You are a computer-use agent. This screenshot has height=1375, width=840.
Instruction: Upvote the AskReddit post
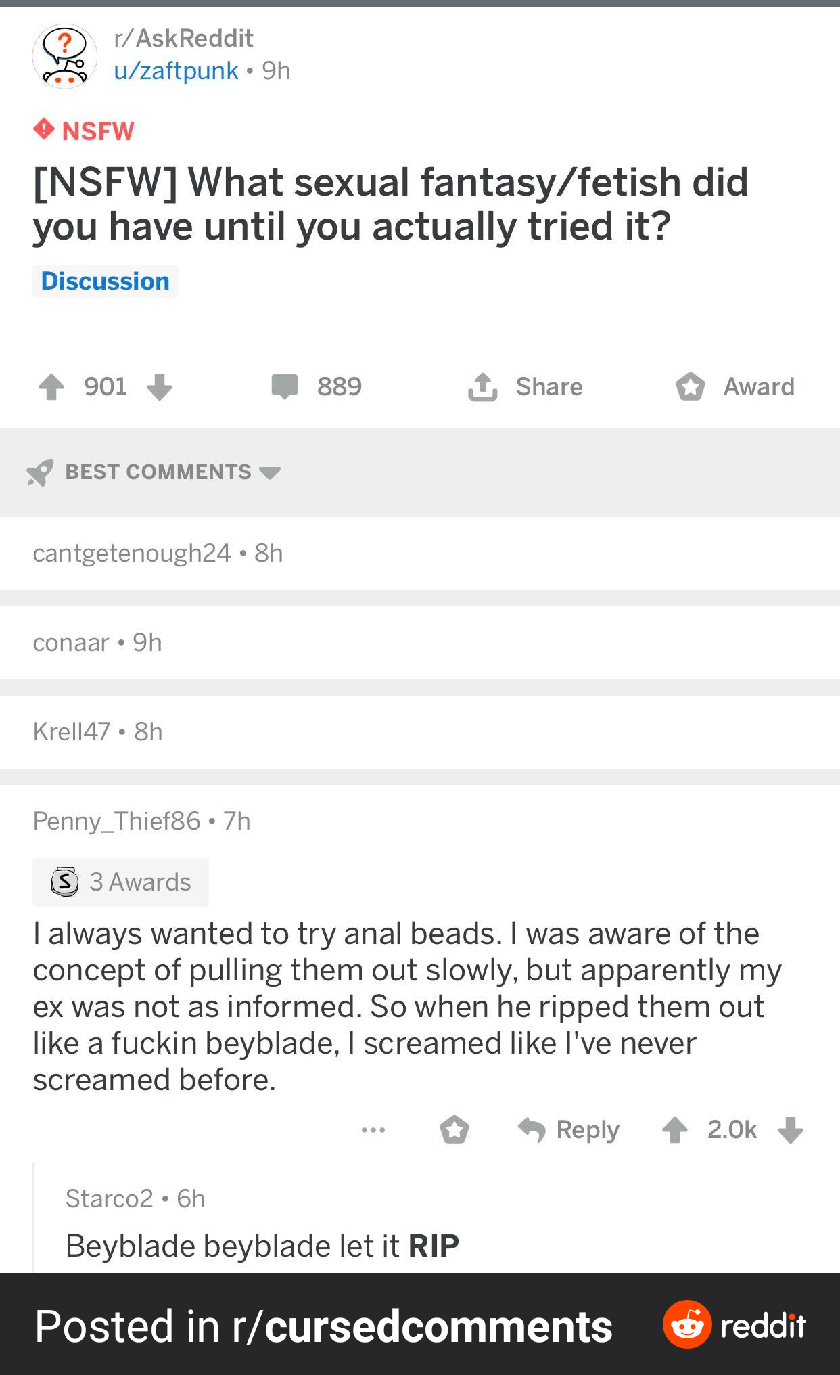[x=51, y=387]
